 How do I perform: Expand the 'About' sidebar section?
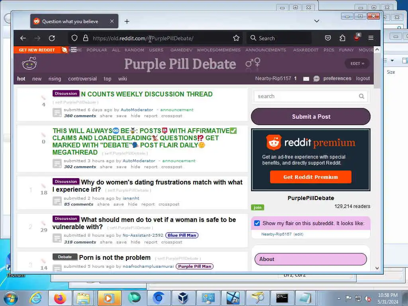311,259
